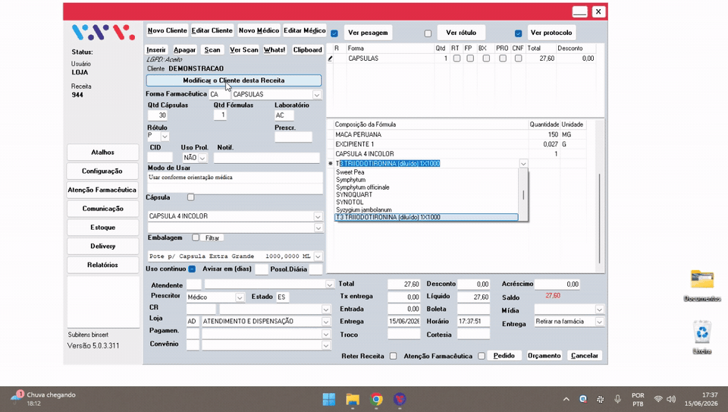Open Lixeira recycle bin on desktop
Image resolution: width=728 pixels, height=412 pixels.
pyautogui.click(x=702, y=337)
